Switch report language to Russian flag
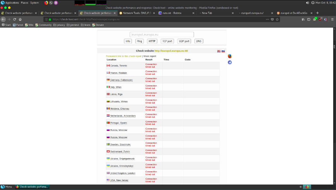Viewport: 336px width, 190px height. (223, 51)
